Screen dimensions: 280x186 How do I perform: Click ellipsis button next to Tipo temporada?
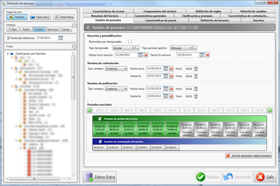point(138,48)
